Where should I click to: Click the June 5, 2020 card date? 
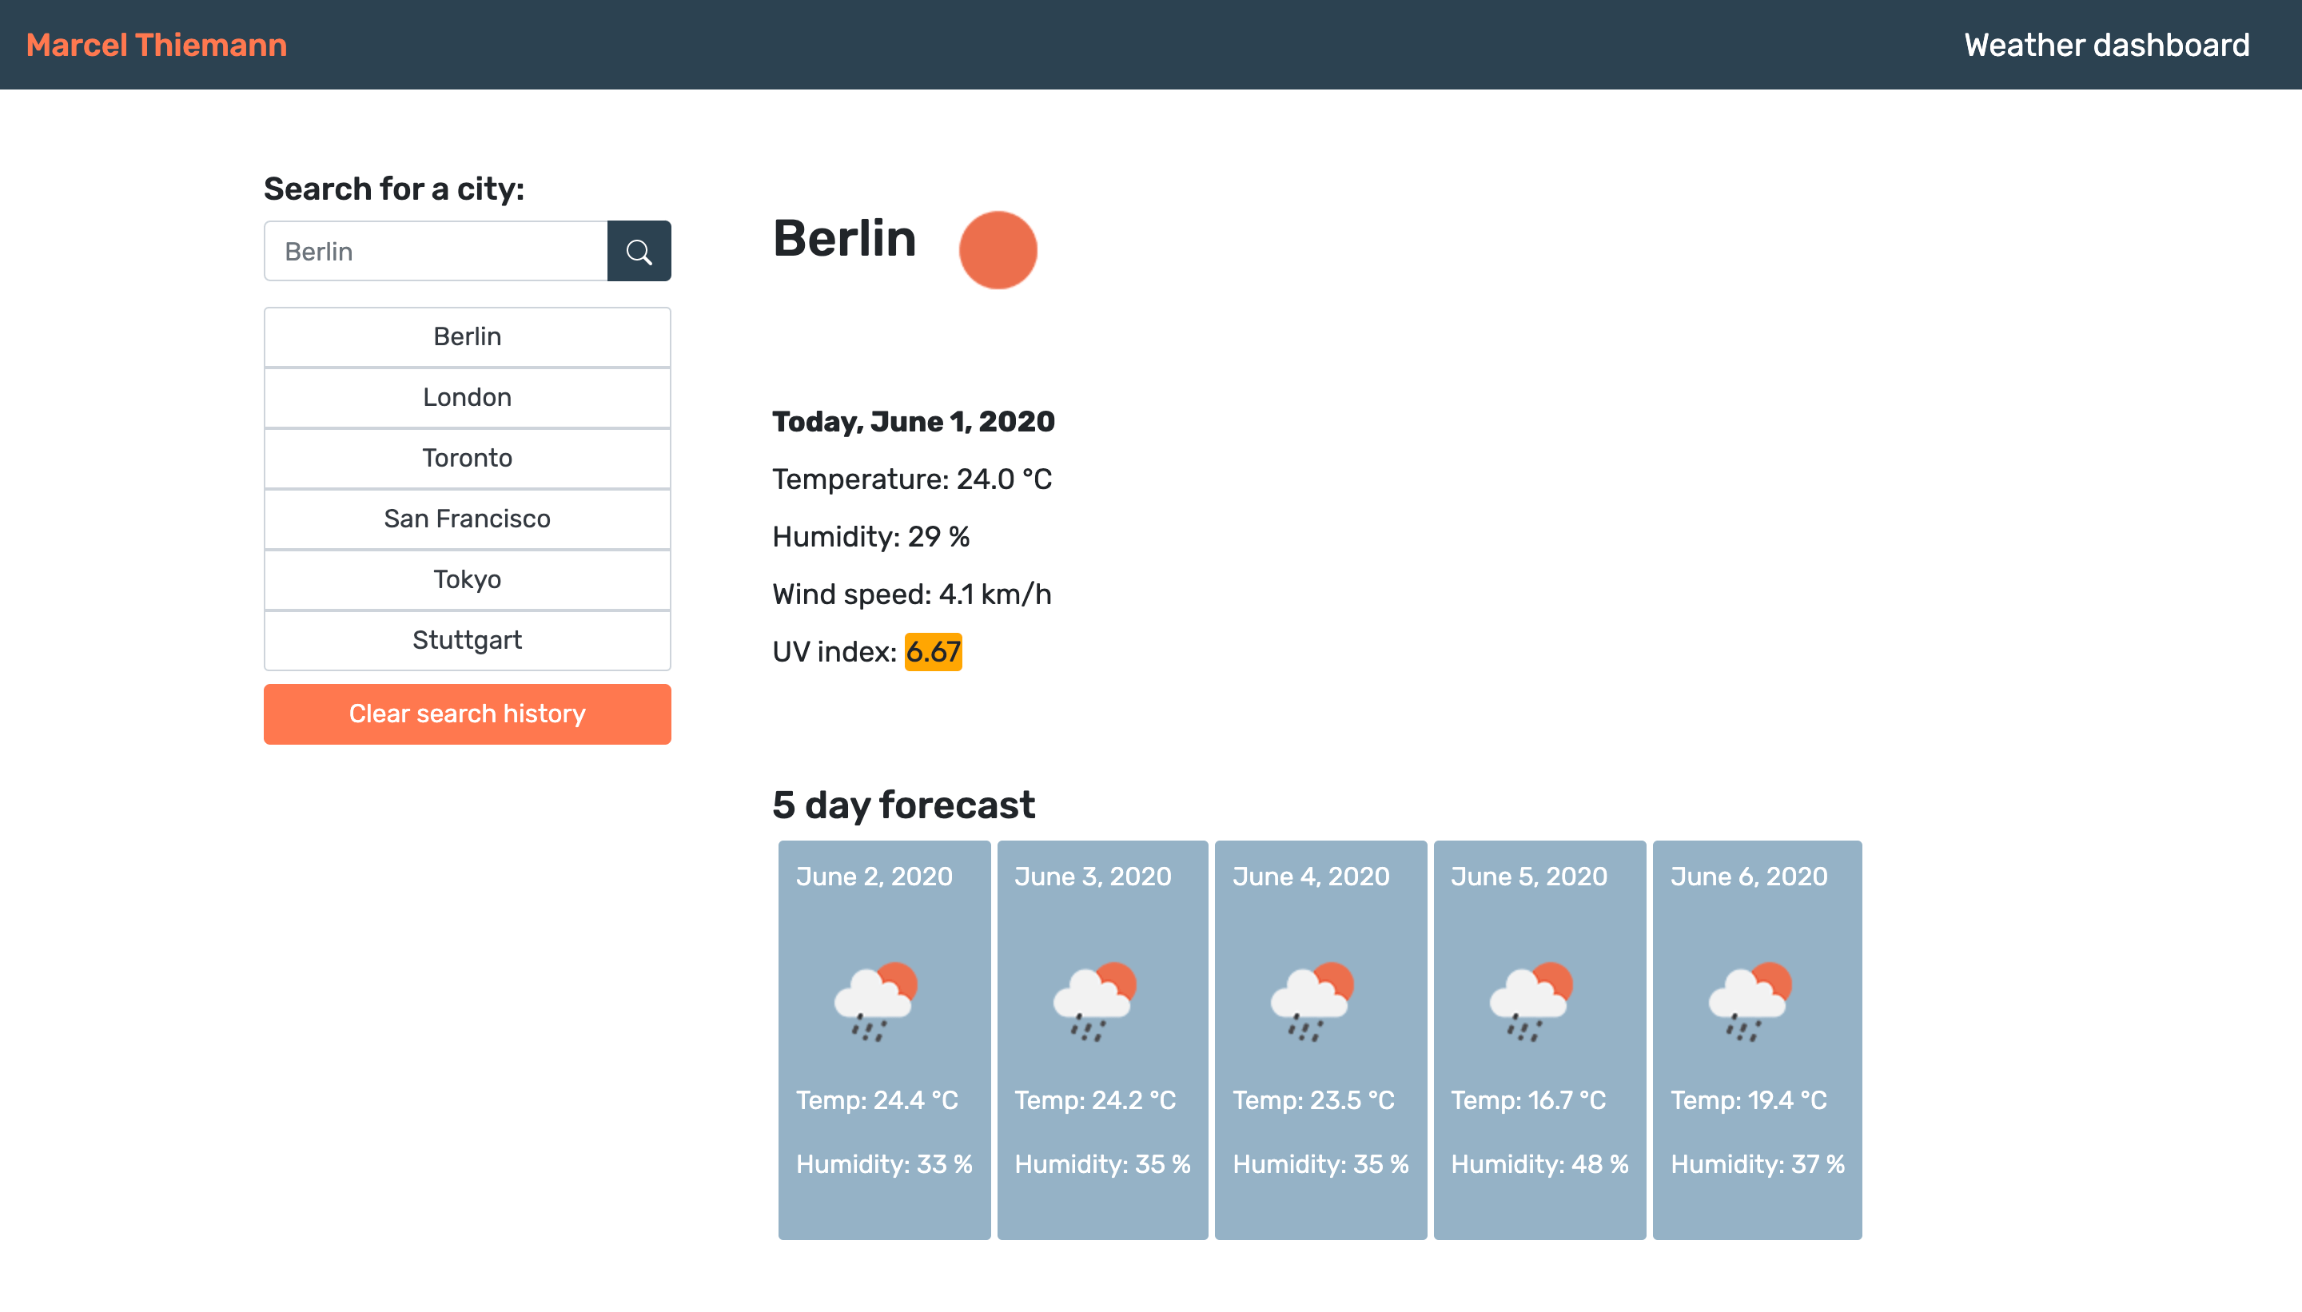coord(1528,877)
